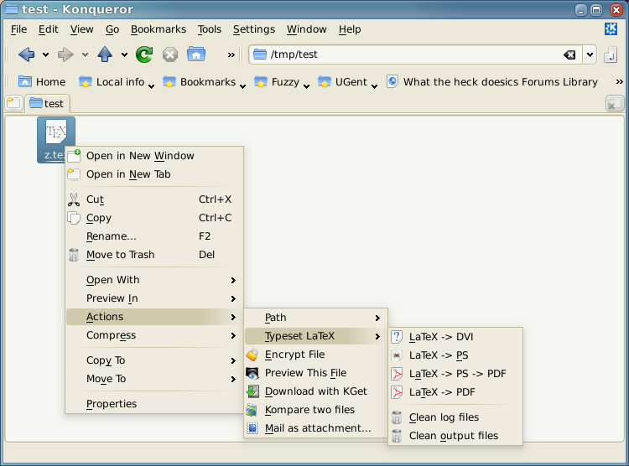Expand the hidden toolbar items chevron
Screen dimensions: 629x466
tap(231, 54)
